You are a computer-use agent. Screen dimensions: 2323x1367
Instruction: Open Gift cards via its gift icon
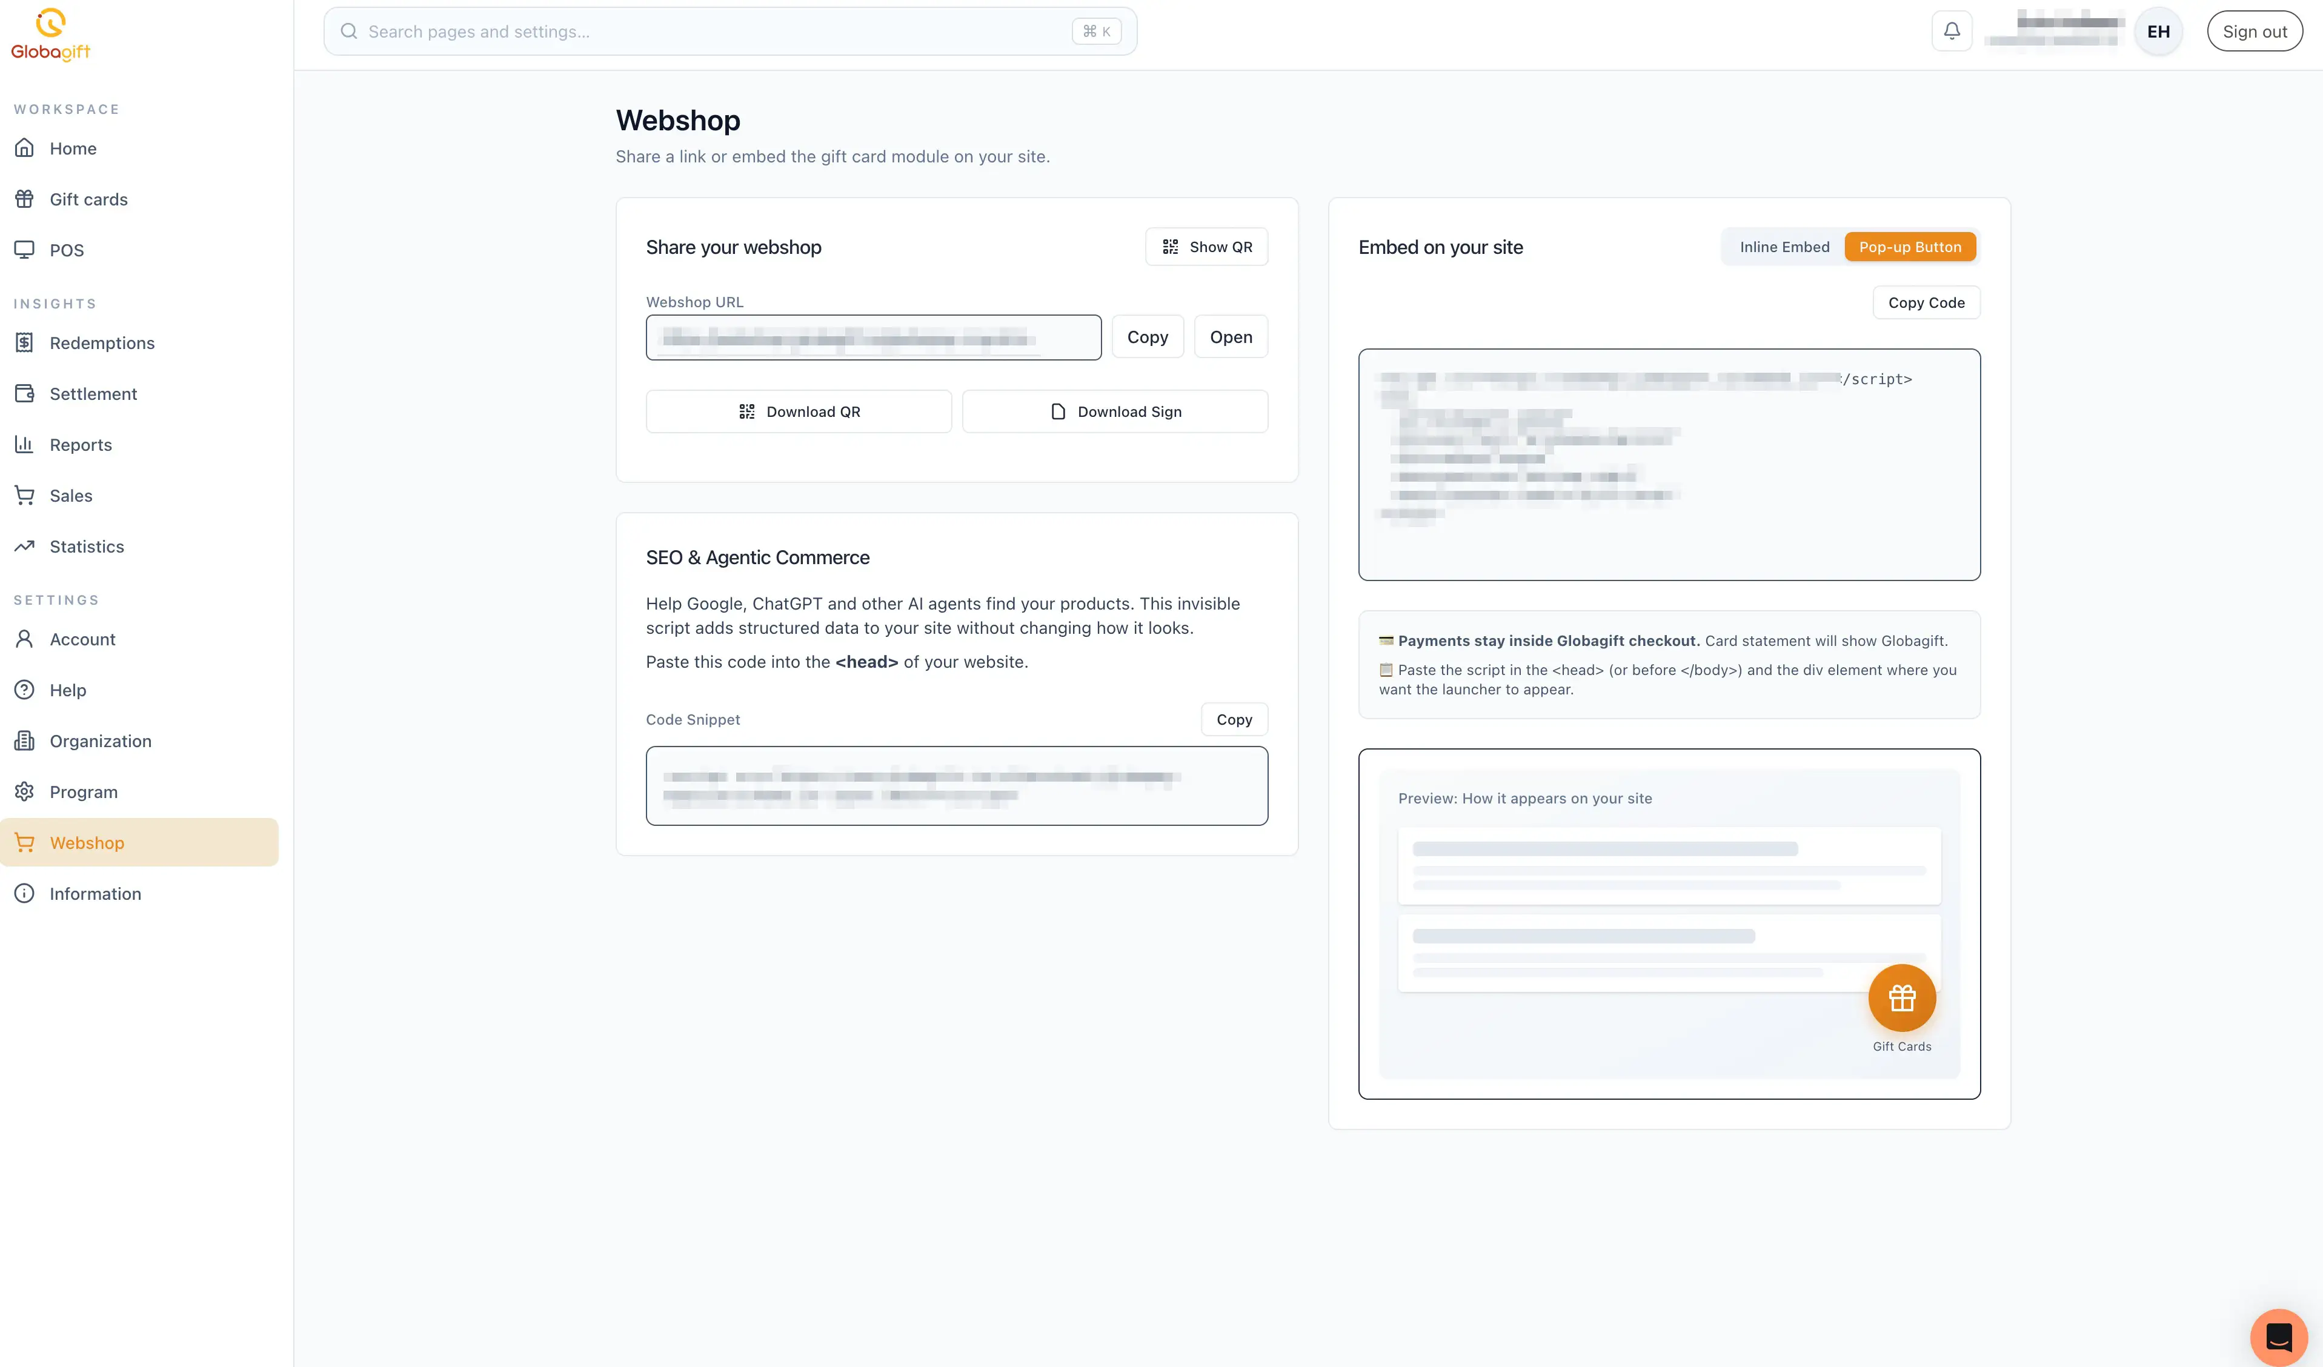[25, 198]
